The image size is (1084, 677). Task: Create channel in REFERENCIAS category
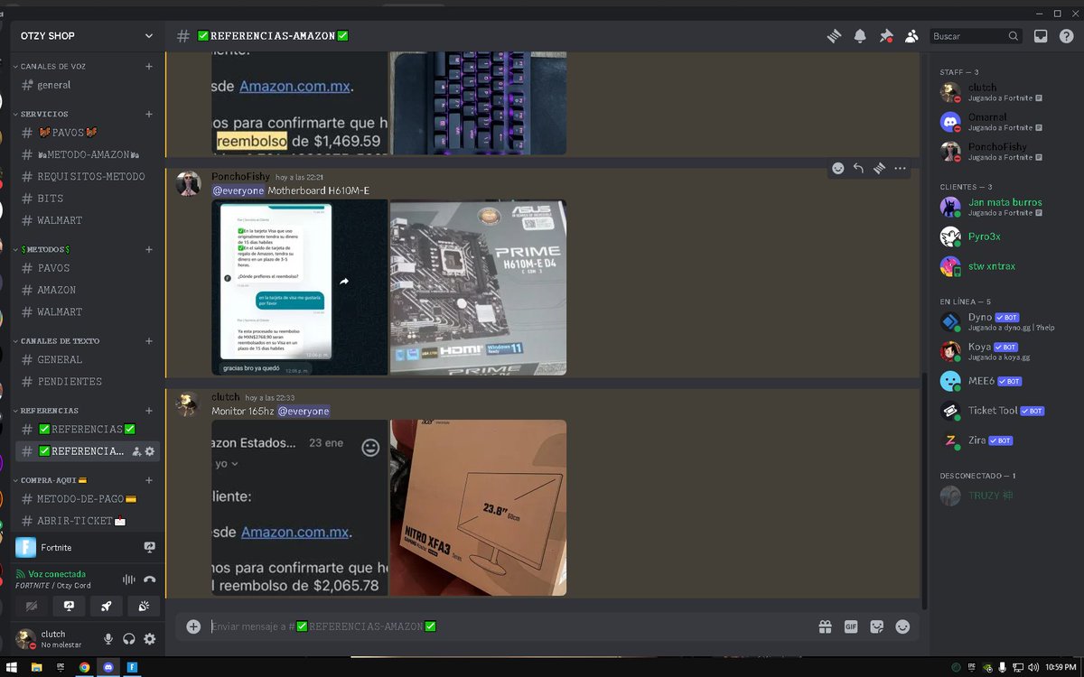tap(149, 411)
